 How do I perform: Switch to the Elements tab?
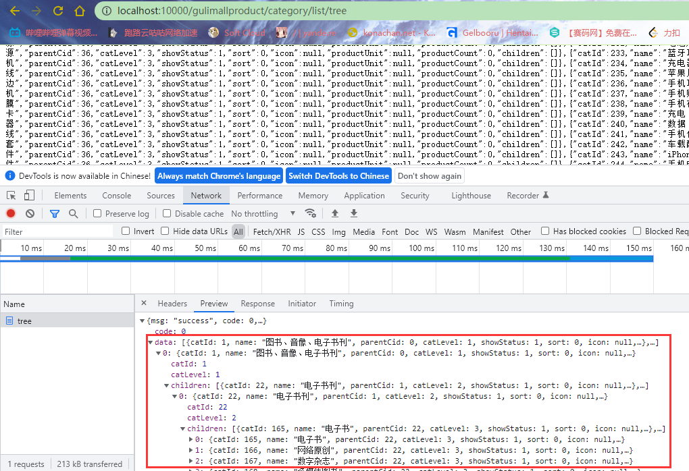pyautogui.click(x=70, y=195)
